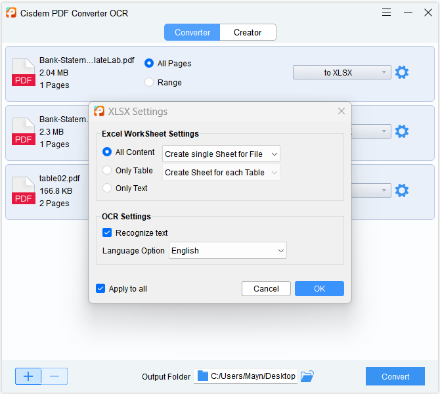Viewport: 440px width, 394px height.
Task: Click PDF icon of the 2.04 MB file
Action: point(24,72)
